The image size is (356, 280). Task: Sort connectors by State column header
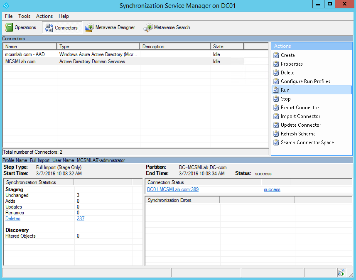[x=227, y=47]
